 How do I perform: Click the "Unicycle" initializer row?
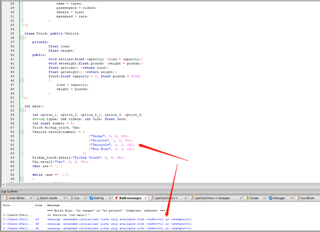[x=112, y=144]
